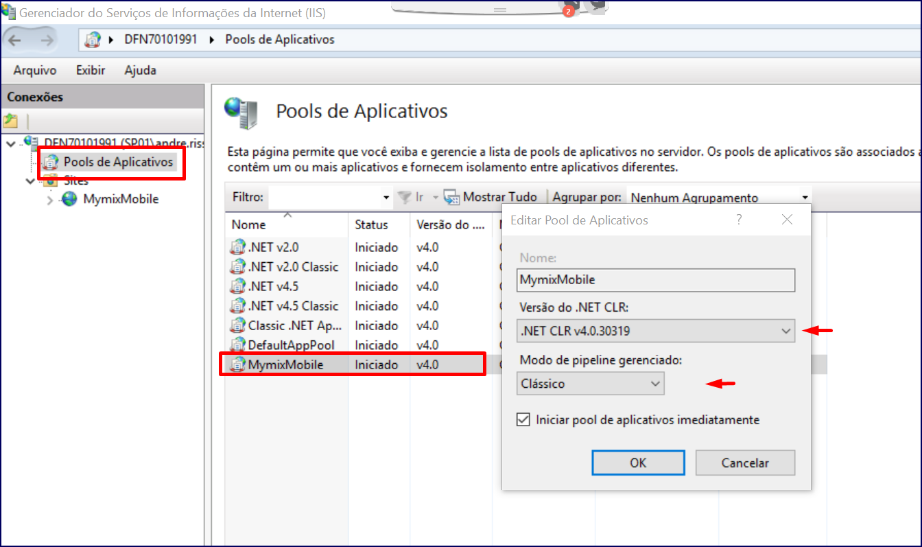Click the .NET v4.5 Classic pool icon
The width and height of the screenshot is (922, 547).
[237, 305]
